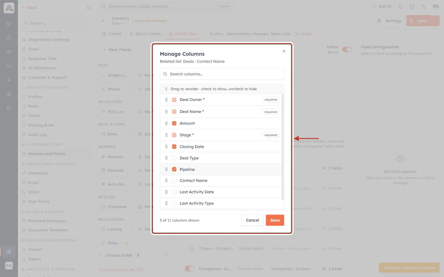Open the settings gear in left rail
This screenshot has height=277, width=444.
[9, 251]
